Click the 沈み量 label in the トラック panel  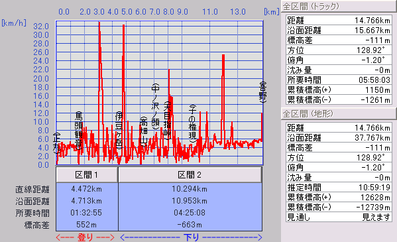point(300,70)
